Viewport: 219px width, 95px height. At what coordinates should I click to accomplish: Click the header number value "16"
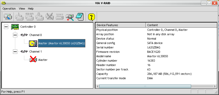149,65
